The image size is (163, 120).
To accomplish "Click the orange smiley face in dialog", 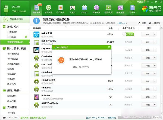I will click(x=61, y=60).
